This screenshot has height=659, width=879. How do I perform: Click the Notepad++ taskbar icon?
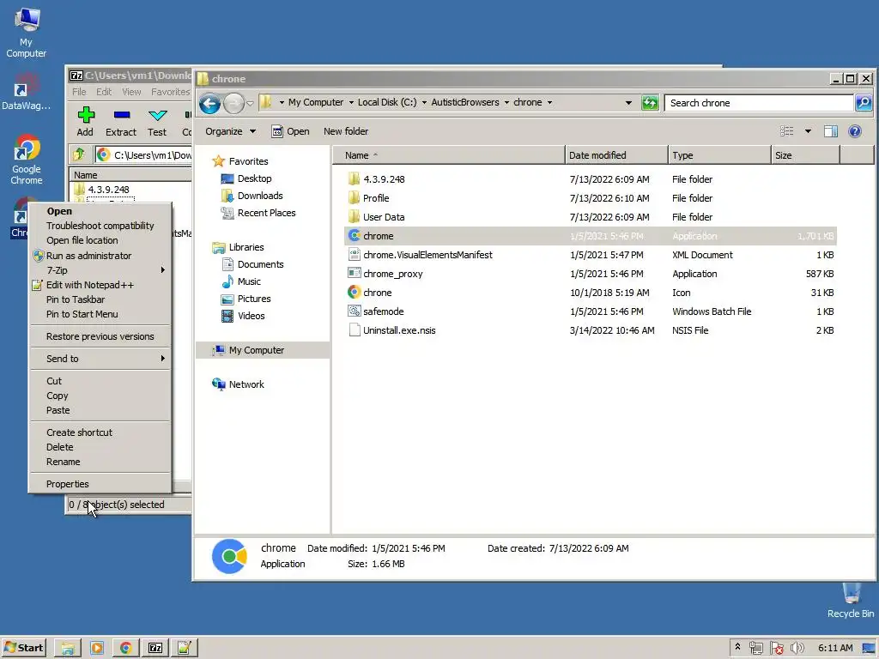(185, 649)
